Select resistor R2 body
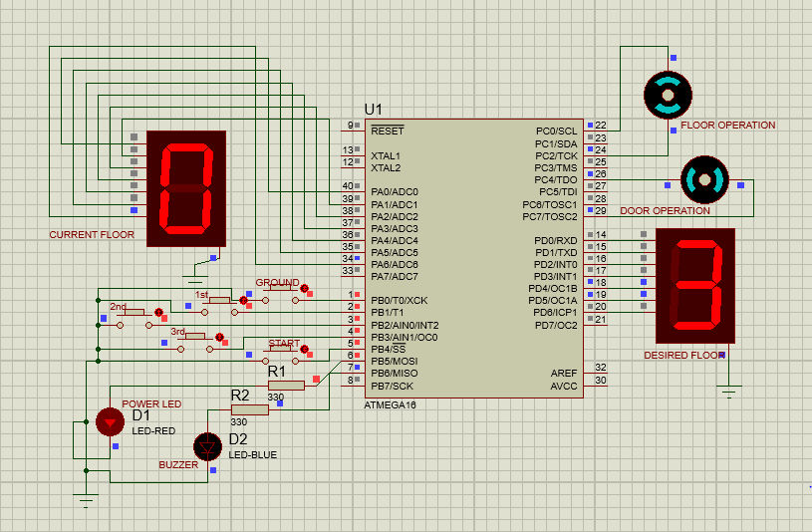Screen dimensions: 812x532 (x=250, y=409)
